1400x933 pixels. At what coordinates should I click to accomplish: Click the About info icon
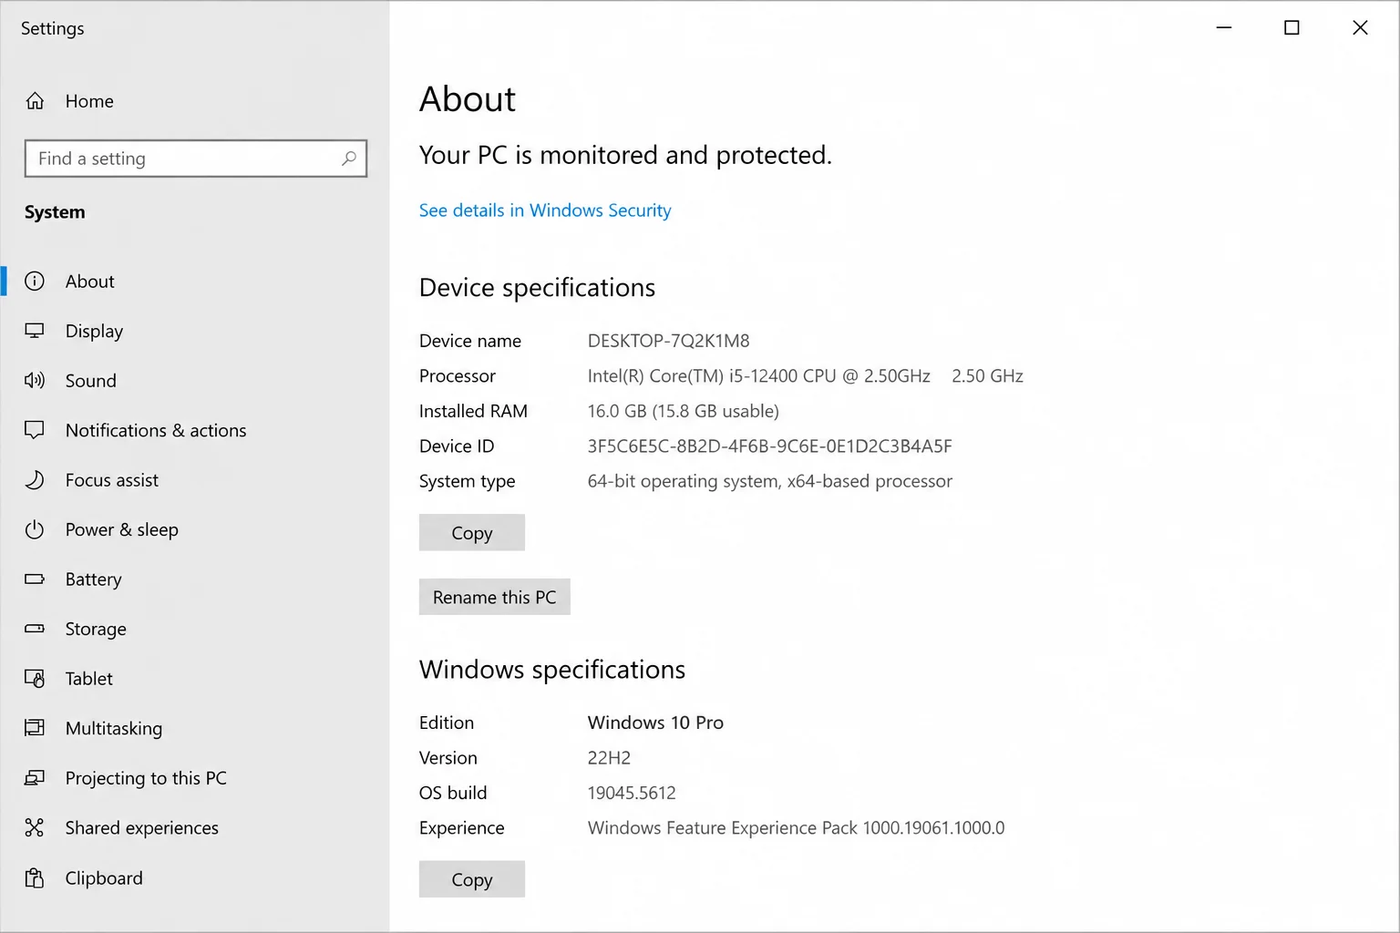(x=35, y=282)
